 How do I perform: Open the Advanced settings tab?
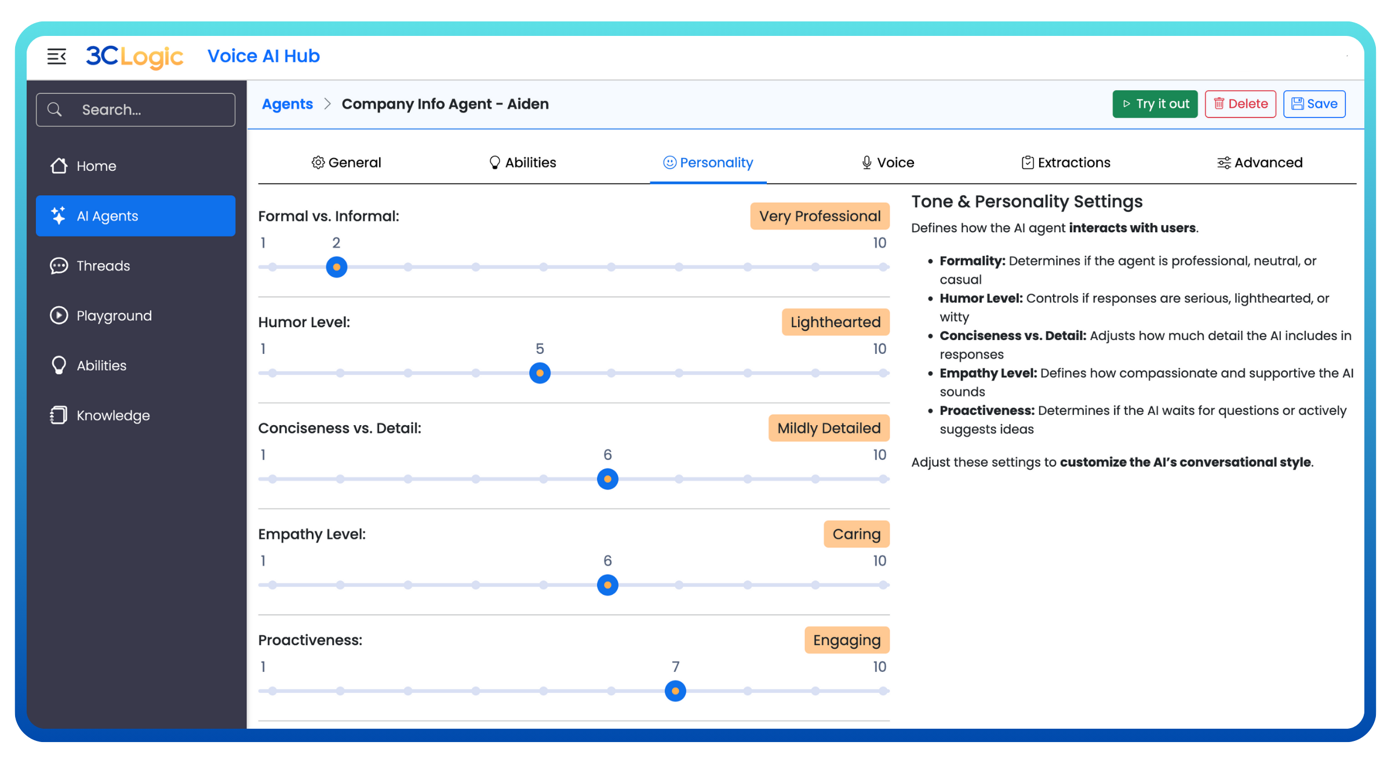1259,163
